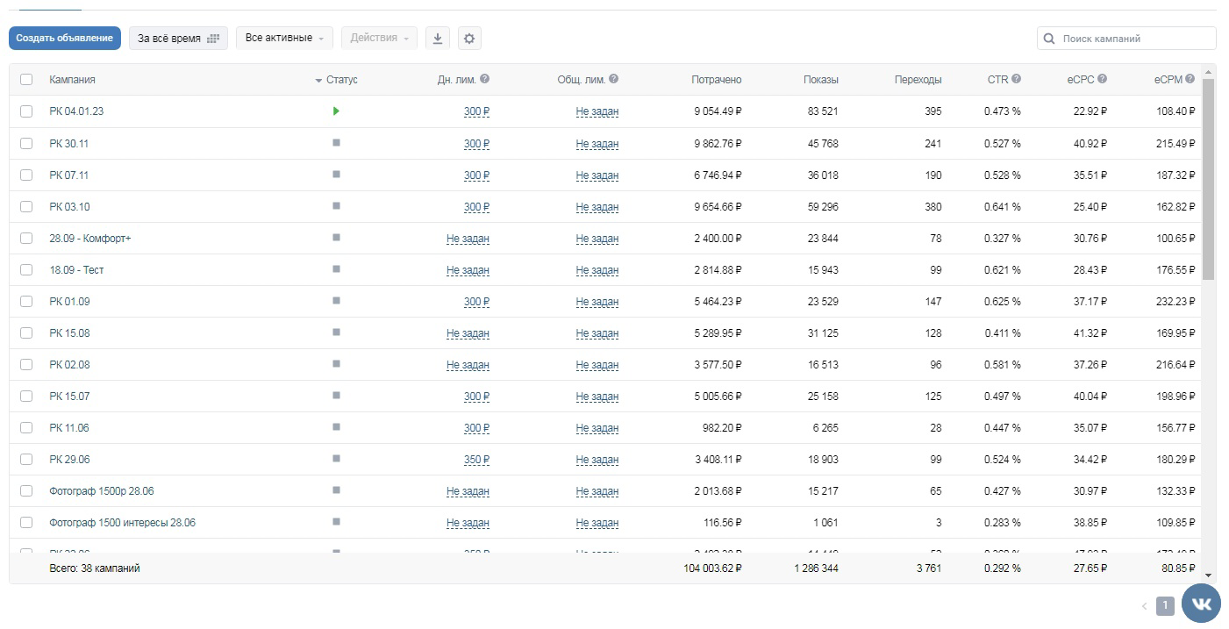1229x629 pixels.
Task: Open campaign Фотограф 1500р 28.06
Action: [102, 491]
